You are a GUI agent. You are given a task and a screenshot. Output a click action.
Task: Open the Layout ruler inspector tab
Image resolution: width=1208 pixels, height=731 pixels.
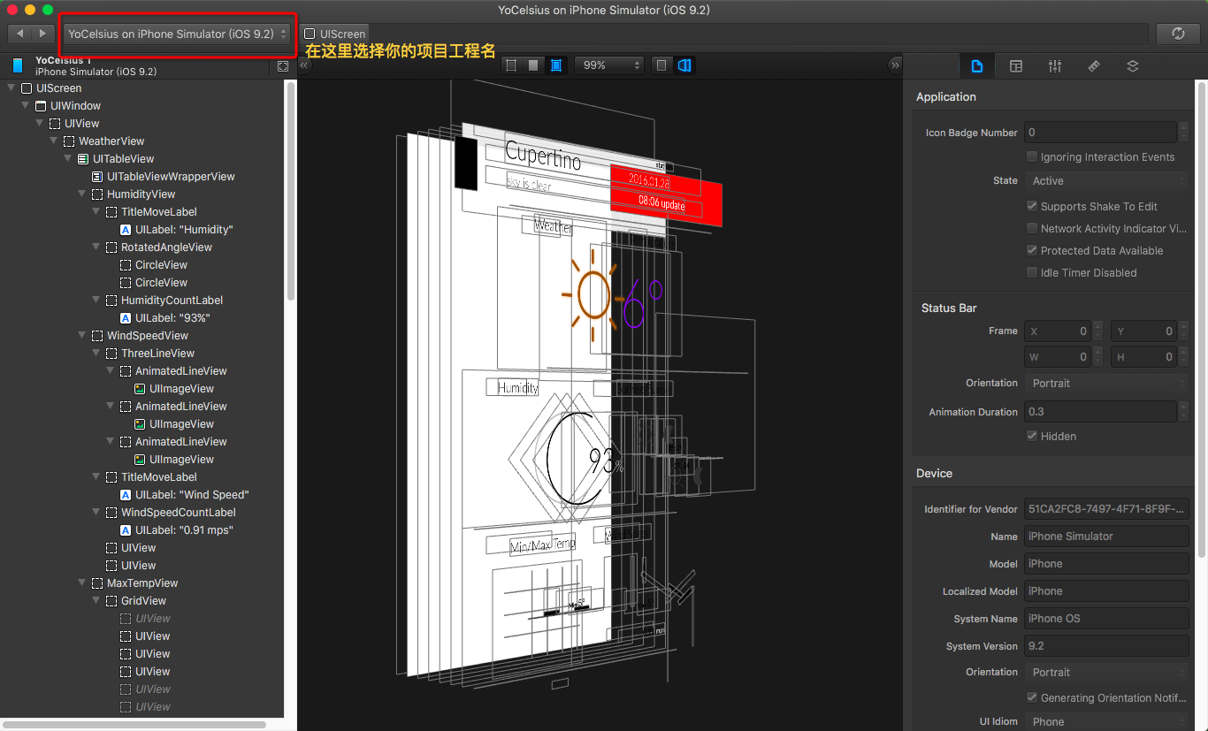tap(1094, 66)
